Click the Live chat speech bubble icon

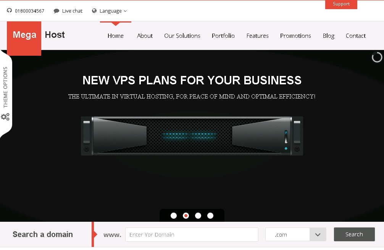point(56,11)
